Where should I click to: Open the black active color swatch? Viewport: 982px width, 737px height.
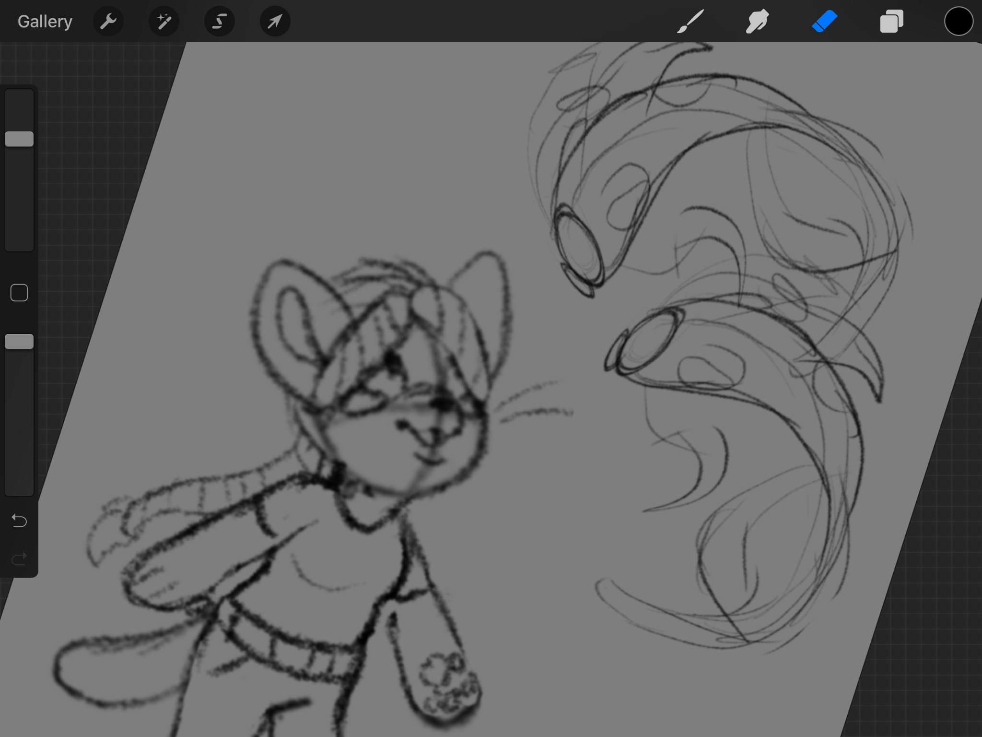click(959, 22)
